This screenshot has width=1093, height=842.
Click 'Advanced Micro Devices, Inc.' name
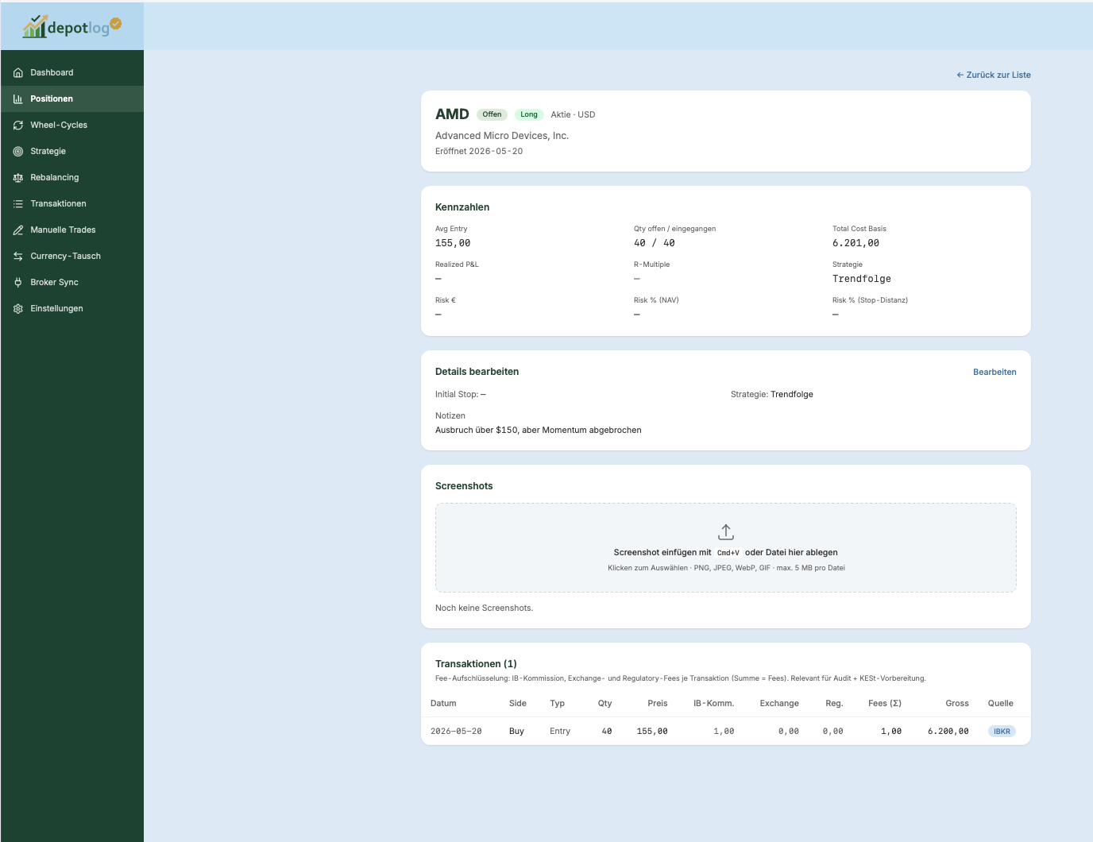pyautogui.click(x=502, y=136)
